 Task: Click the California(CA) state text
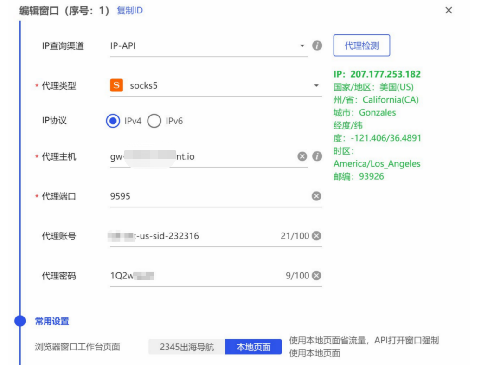pyautogui.click(x=391, y=100)
